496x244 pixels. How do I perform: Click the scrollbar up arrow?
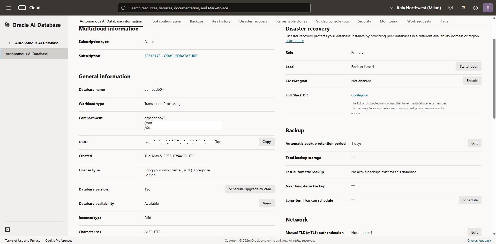pos(494,18)
